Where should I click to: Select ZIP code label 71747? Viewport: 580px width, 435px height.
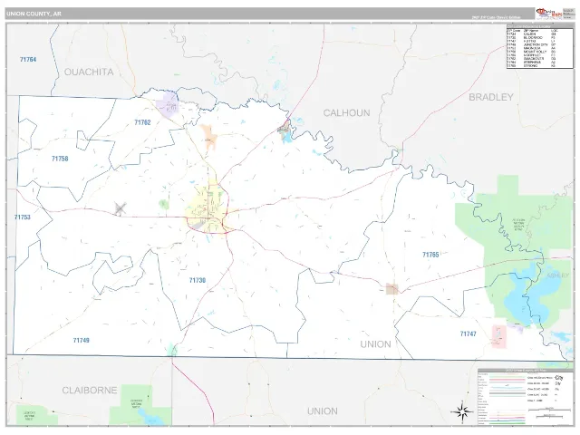pyautogui.click(x=468, y=333)
